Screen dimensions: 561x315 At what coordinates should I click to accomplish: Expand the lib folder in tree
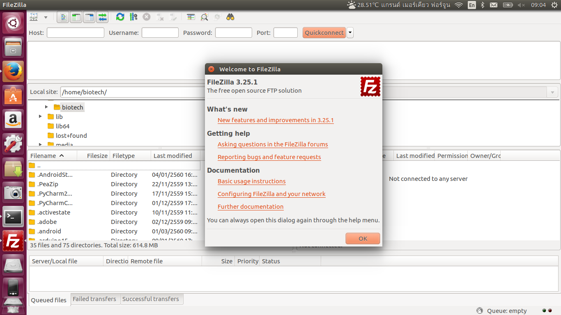[40, 116]
